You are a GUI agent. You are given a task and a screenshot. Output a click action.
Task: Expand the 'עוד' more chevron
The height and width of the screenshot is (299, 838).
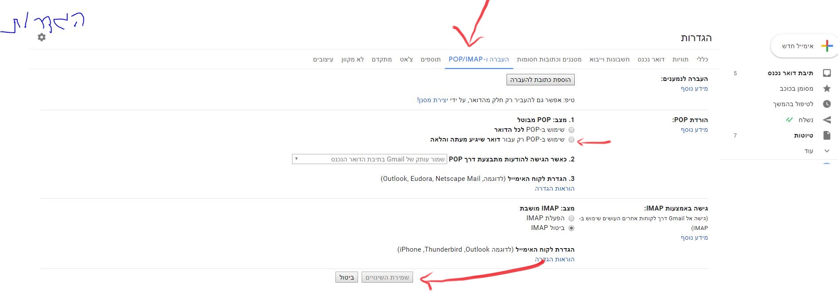tap(827, 151)
